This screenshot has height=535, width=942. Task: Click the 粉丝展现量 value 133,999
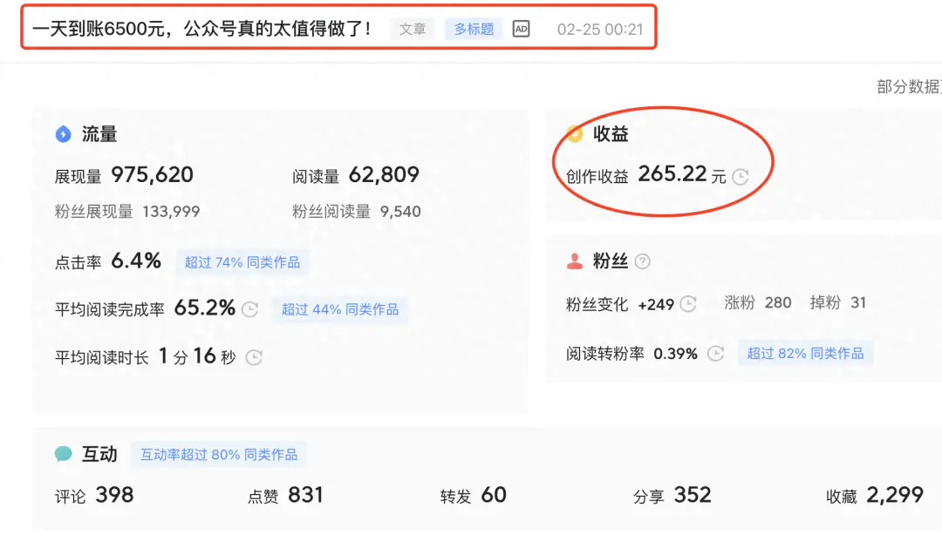(171, 212)
